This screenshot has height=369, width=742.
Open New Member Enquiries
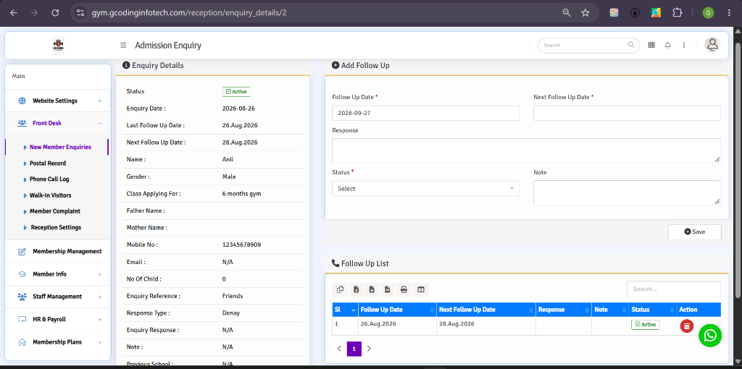click(x=60, y=147)
